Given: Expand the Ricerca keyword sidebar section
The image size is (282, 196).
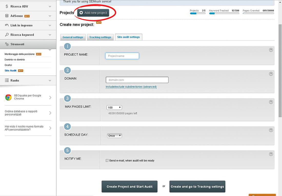Looking at the screenshot, I should (28, 35).
